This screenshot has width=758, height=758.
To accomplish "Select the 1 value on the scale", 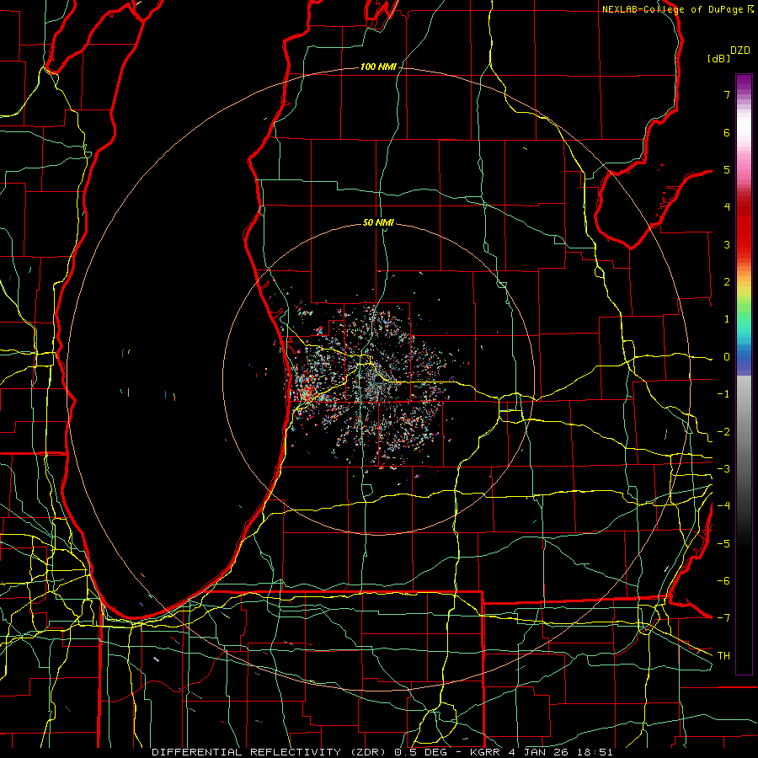I will click(x=727, y=319).
